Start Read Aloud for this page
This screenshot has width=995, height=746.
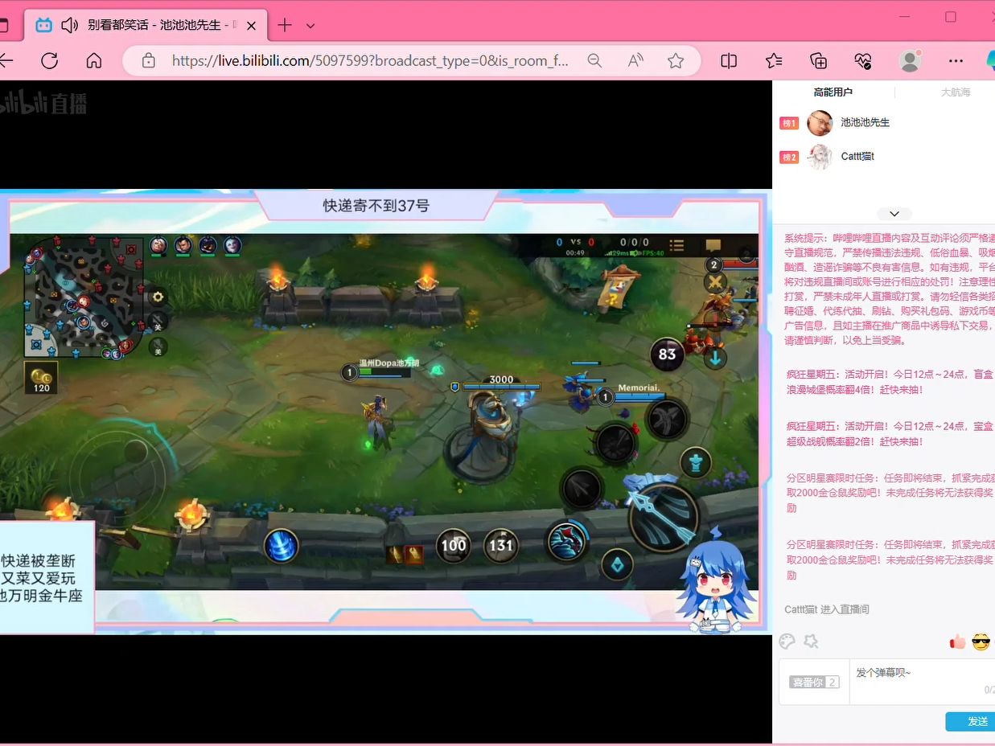coord(635,60)
